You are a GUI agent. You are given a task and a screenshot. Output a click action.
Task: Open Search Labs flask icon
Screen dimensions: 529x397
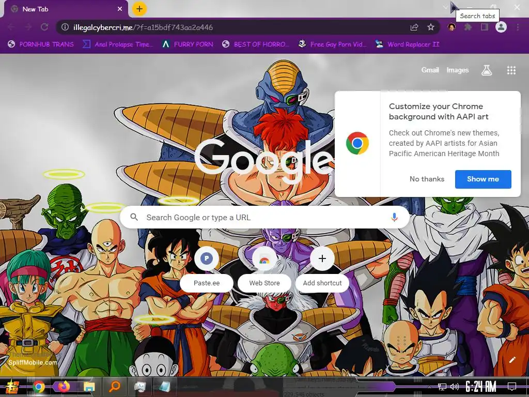click(x=486, y=70)
